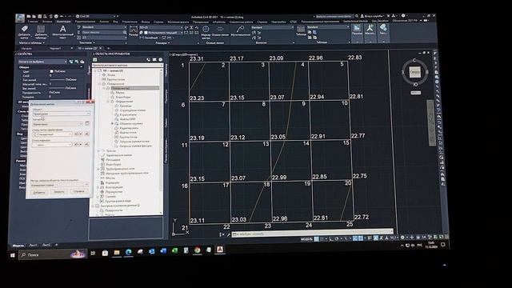Viewport: 512px width, 288px height.
Task: Open the 'Ничего не выбрано' selection dropdown in Properties
Action: 42,62
